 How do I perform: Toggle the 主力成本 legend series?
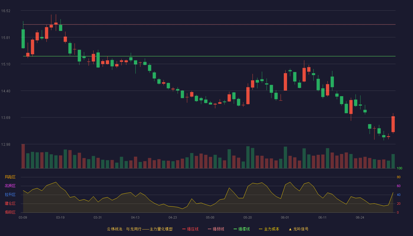tap(269, 229)
